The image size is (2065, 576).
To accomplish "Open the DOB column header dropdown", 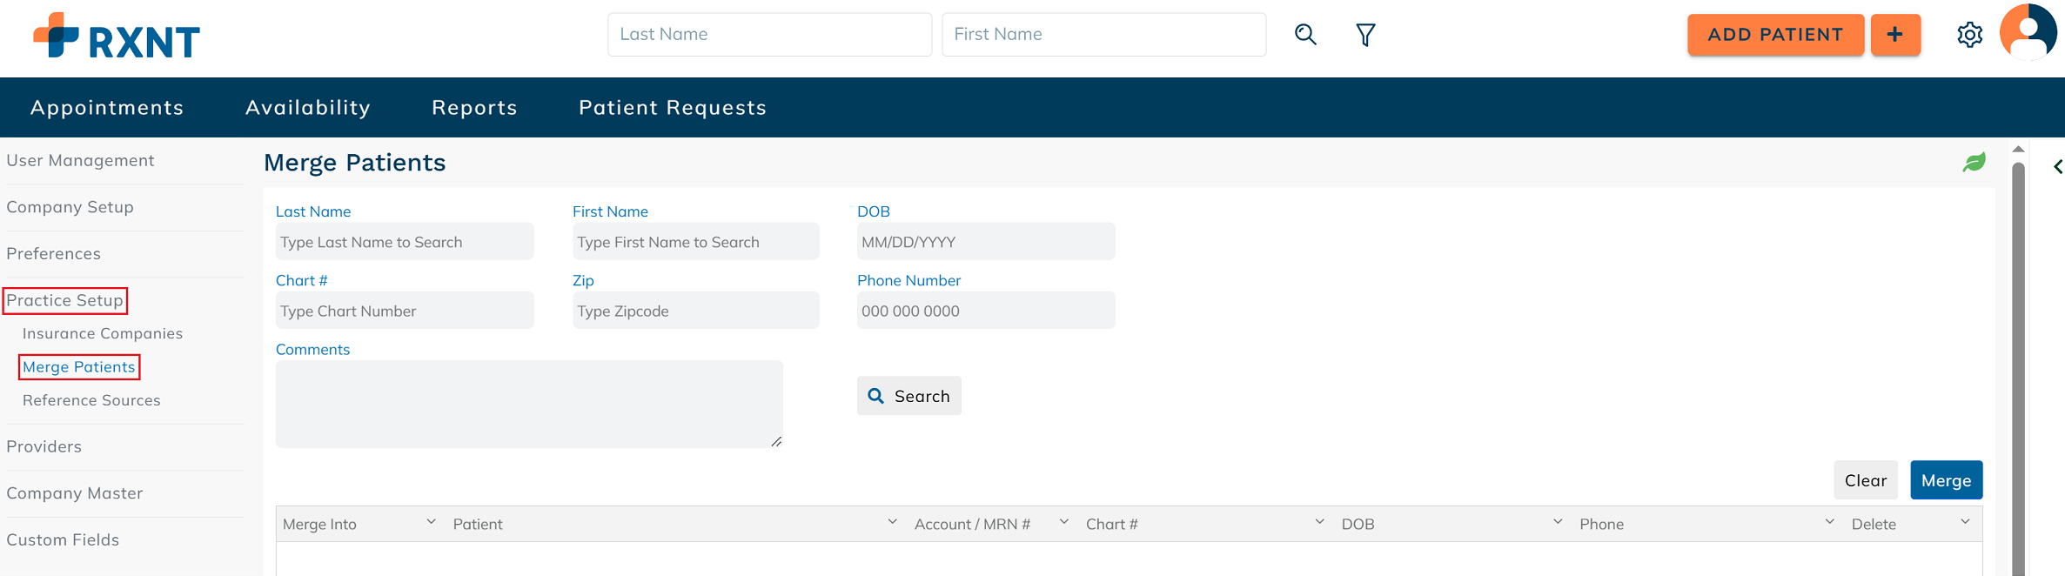I will [x=1557, y=522].
